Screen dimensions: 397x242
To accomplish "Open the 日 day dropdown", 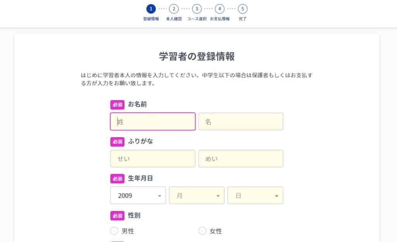I will pos(255,195).
